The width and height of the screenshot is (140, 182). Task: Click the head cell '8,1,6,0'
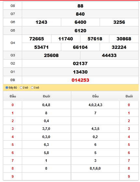(95, 168)
